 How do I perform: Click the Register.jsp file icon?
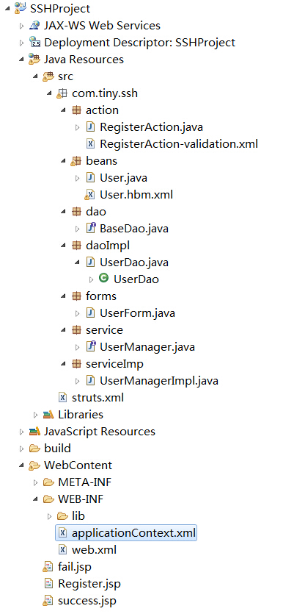click(x=48, y=583)
